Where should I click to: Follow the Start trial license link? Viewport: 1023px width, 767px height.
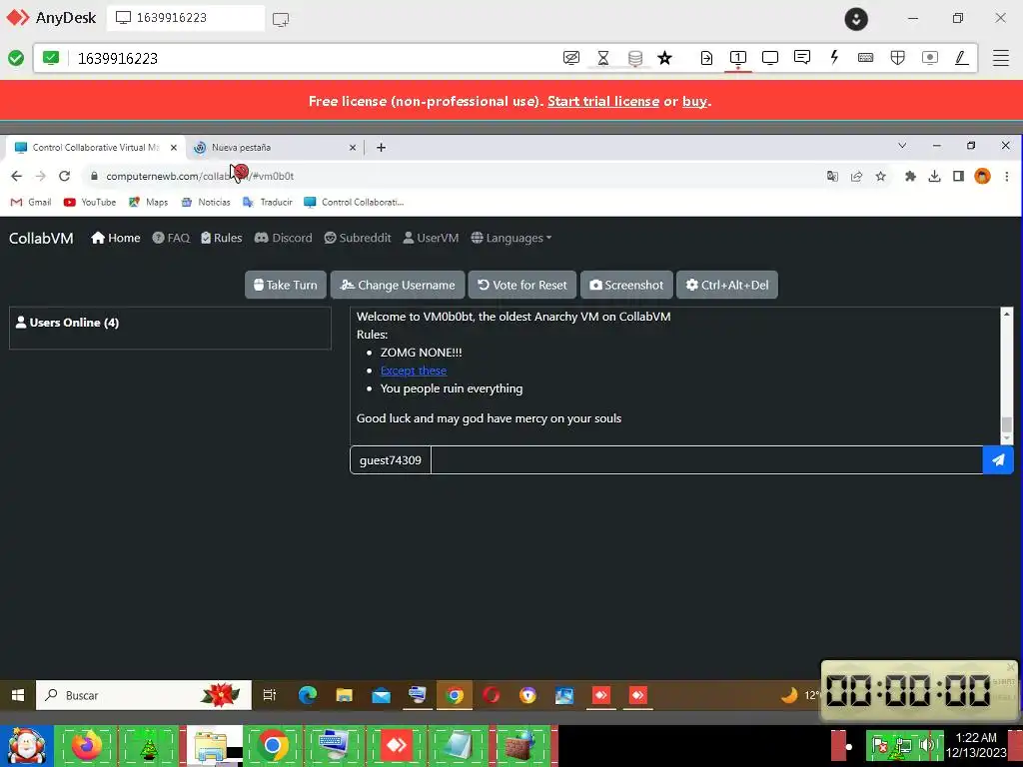coord(602,101)
